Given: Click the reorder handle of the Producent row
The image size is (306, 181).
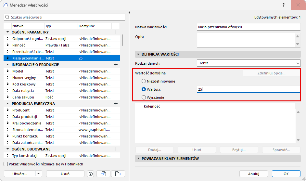Looking at the screenshot, I should pos(7,110).
